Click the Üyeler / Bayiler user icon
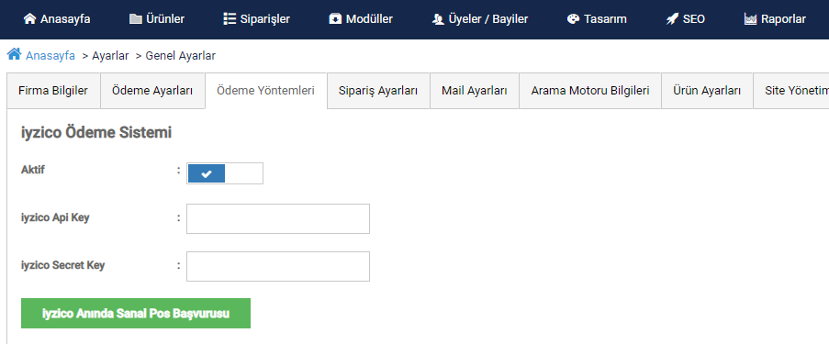Viewport: 829px width, 344px height. pos(438,19)
